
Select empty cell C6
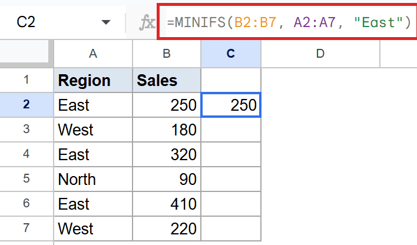coord(231,204)
